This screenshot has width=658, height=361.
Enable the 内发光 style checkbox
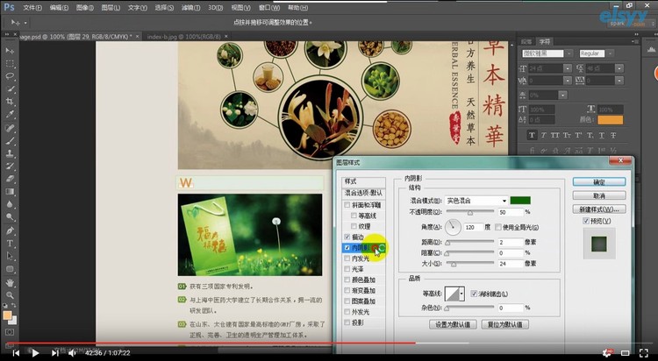click(347, 258)
